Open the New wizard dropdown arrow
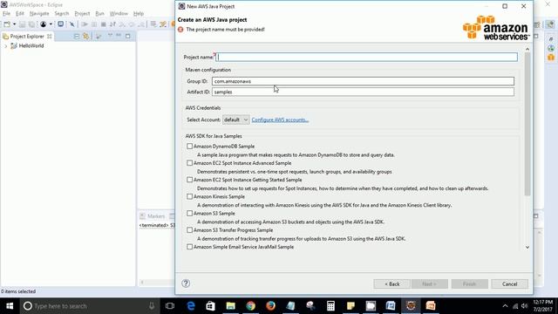The image size is (558, 314). [14, 24]
